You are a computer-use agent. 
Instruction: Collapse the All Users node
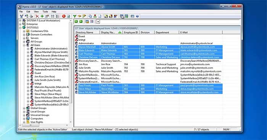coord(24,45)
